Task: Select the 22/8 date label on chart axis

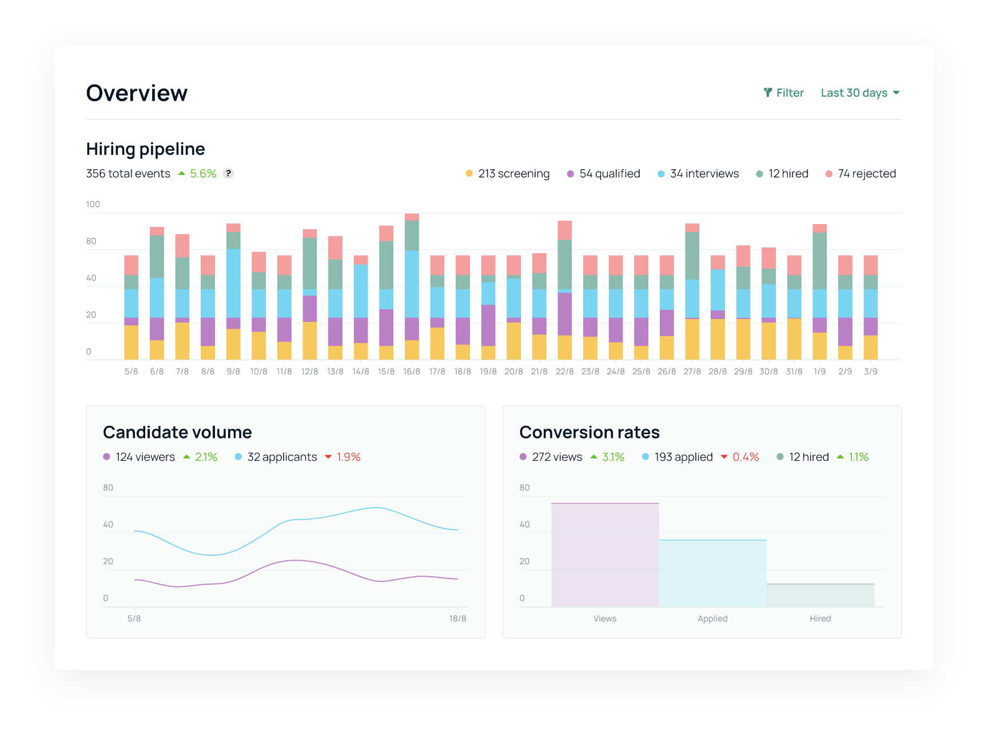Action: [x=564, y=372]
